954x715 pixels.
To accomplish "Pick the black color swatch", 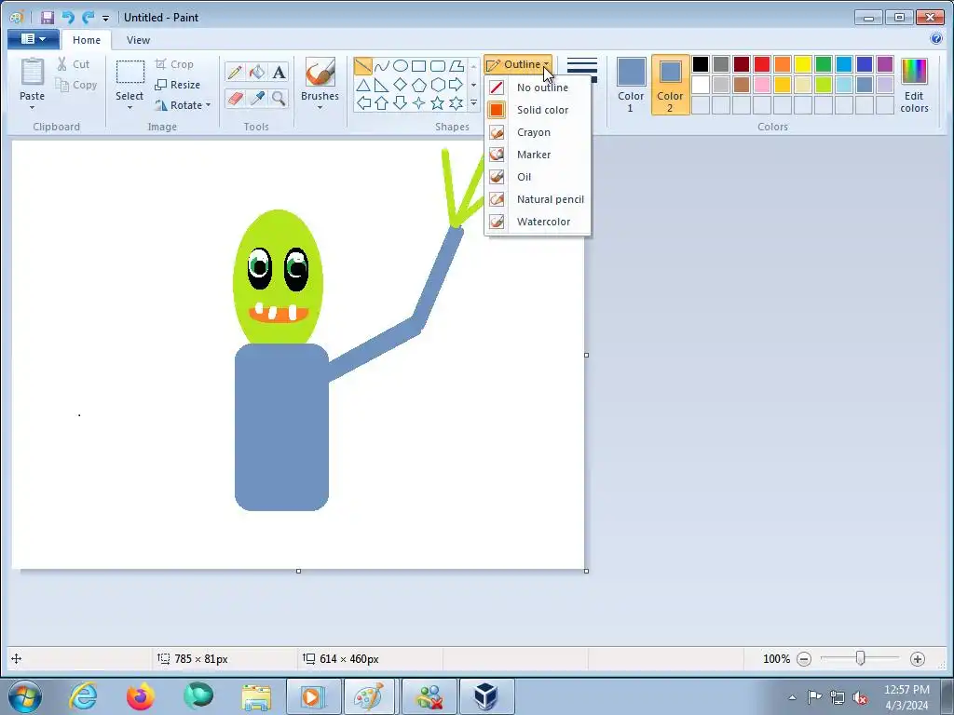I will [x=701, y=64].
